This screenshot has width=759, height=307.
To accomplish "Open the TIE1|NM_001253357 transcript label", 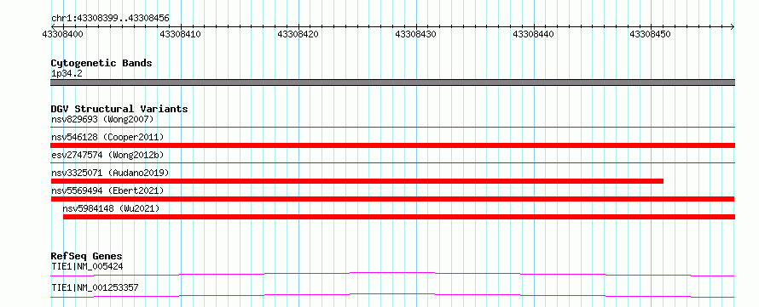I will point(95,287).
